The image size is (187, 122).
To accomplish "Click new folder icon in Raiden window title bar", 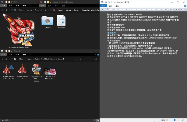I will tap(48, 2).
